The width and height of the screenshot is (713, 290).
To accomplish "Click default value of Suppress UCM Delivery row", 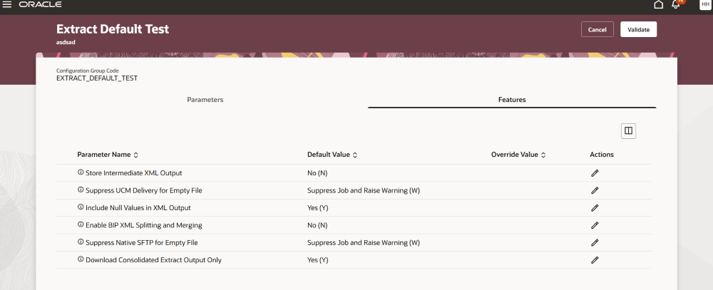I will (x=364, y=190).
